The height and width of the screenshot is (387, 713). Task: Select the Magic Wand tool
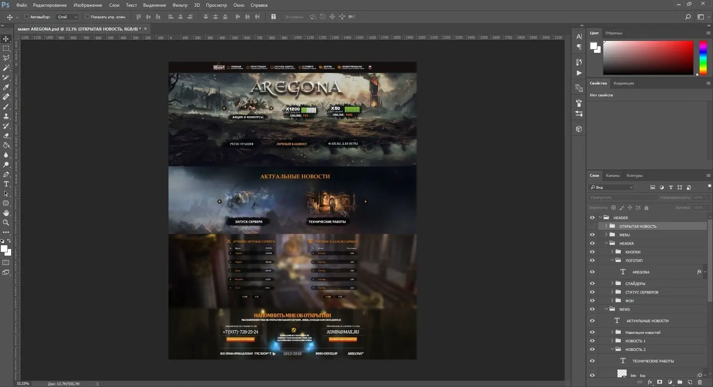(6, 68)
